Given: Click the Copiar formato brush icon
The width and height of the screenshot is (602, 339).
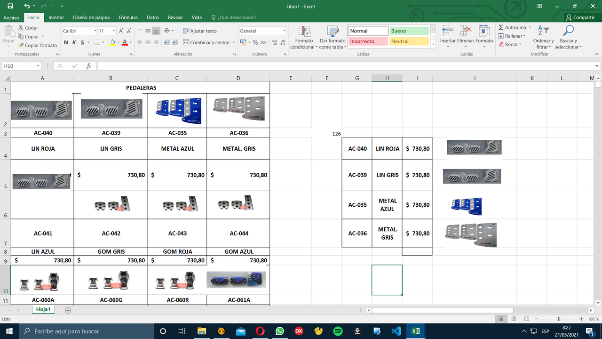Looking at the screenshot, I should pyautogui.click(x=21, y=45).
